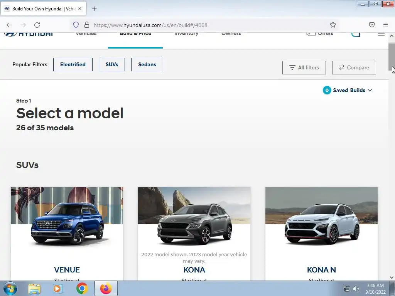The height and width of the screenshot is (296, 395).
Task: Open the Inventory navigation item
Action: pos(186,34)
